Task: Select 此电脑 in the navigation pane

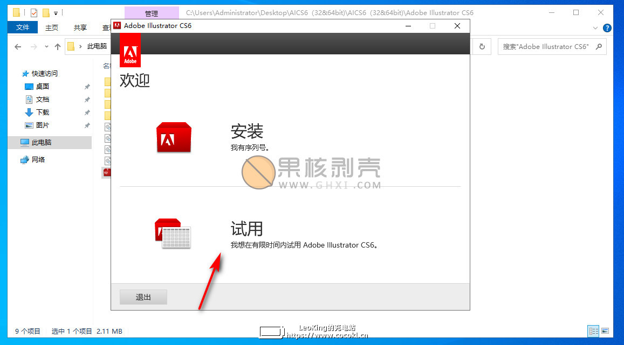Action: 50,143
